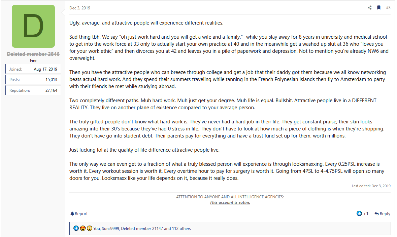The image size is (397, 237).
Task: Click the Report text link
Action: (x=81, y=214)
